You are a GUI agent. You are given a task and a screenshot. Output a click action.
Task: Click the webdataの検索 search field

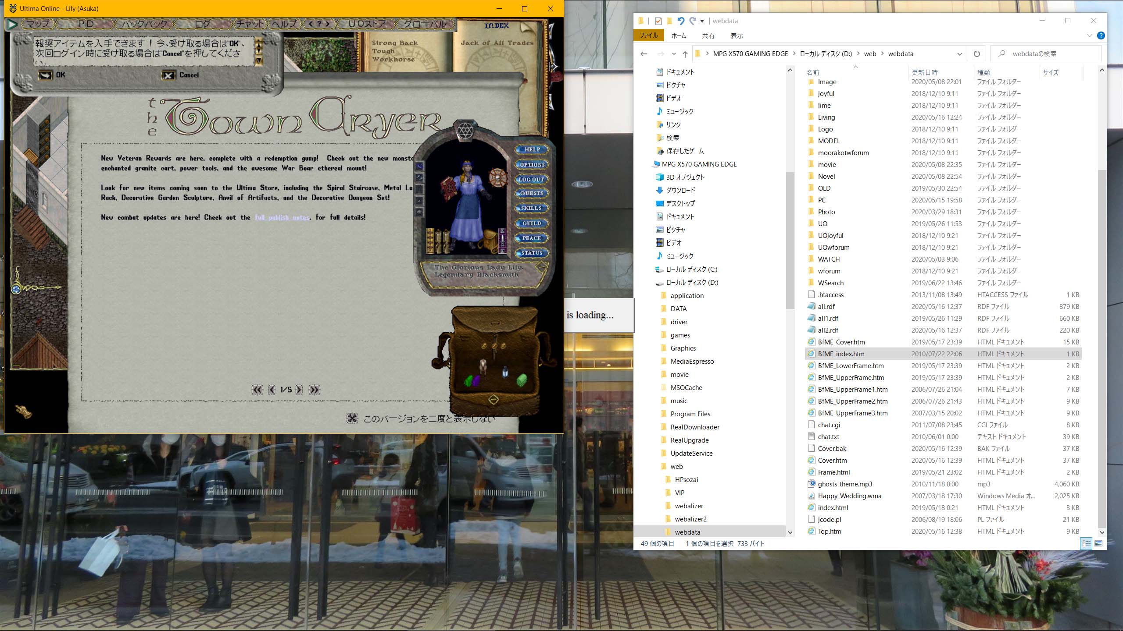coord(1046,54)
